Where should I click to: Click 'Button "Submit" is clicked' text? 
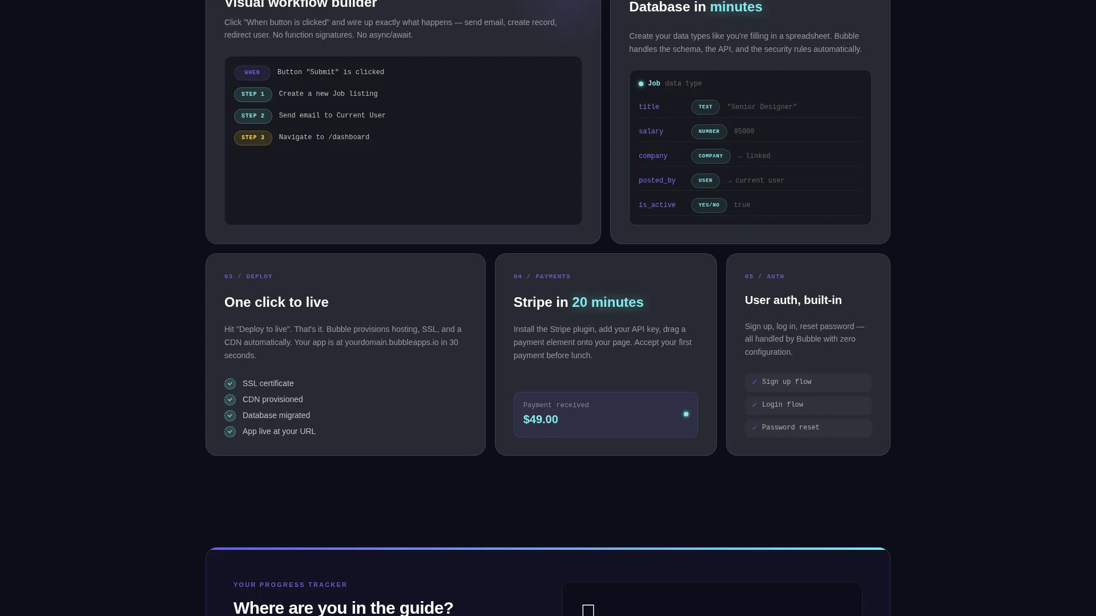[331, 72]
